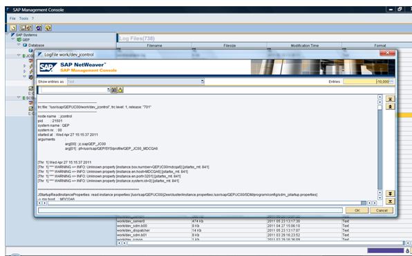Open the ? help menu

coord(33,19)
